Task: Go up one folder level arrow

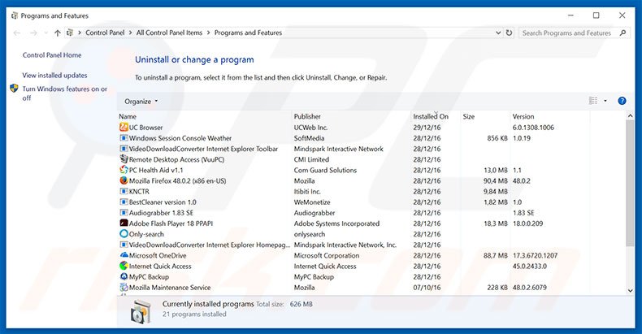Action: [58, 33]
